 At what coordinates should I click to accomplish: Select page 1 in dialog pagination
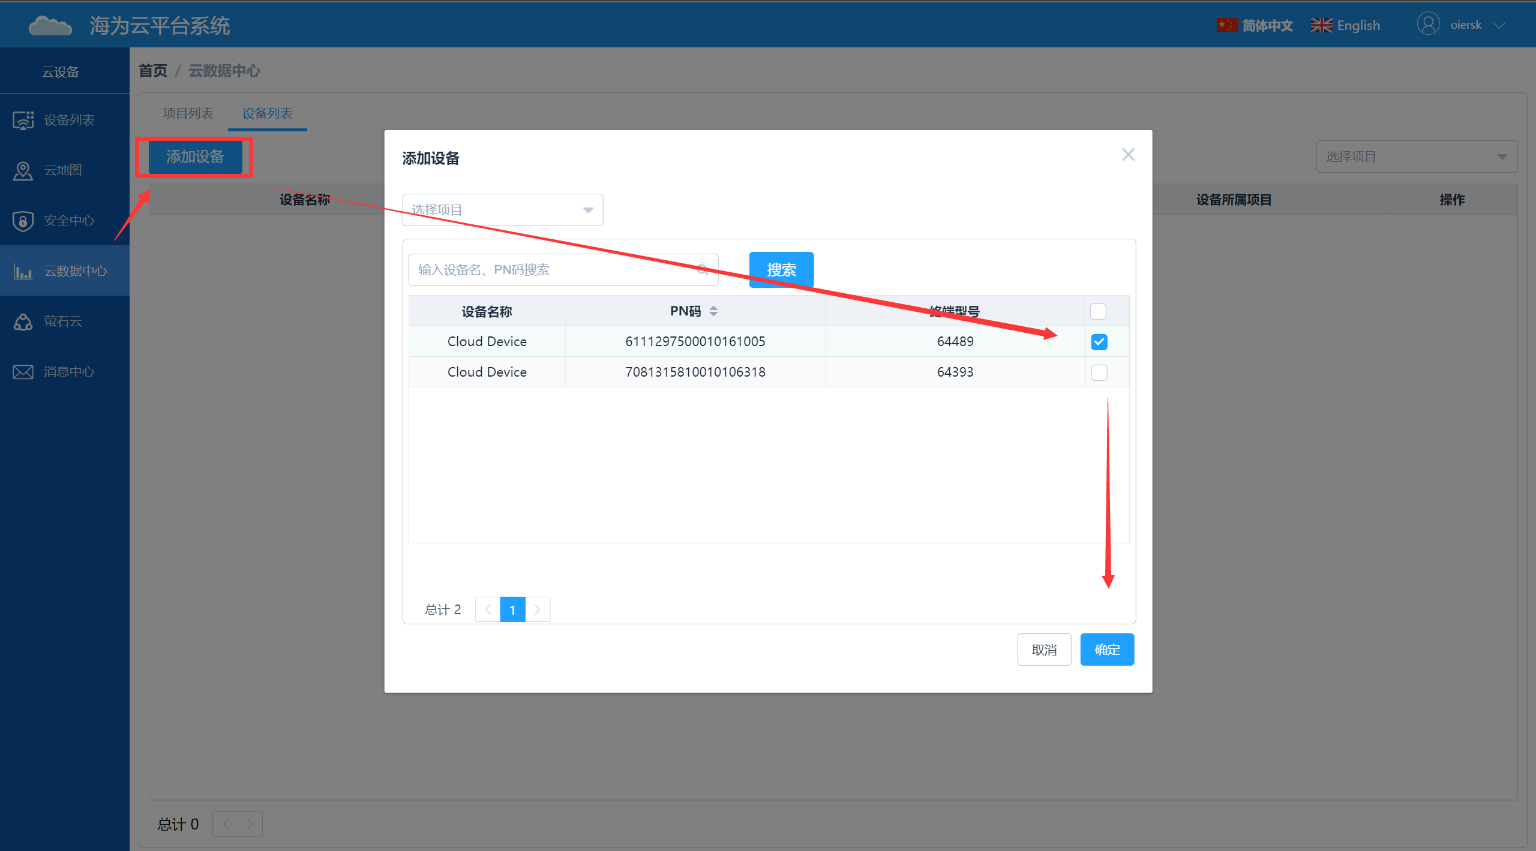tap(512, 609)
